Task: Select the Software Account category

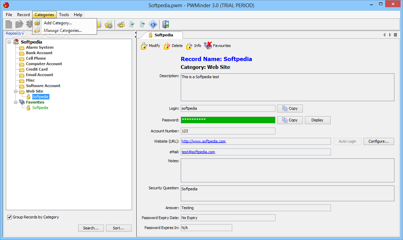Action: click(43, 86)
